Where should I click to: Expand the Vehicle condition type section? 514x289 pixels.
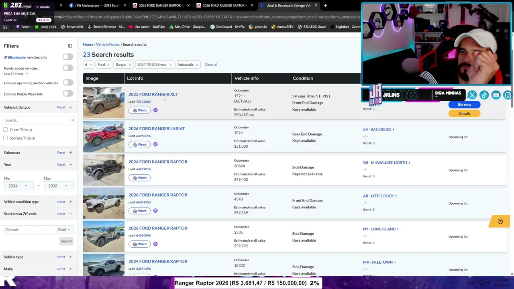[71, 202]
